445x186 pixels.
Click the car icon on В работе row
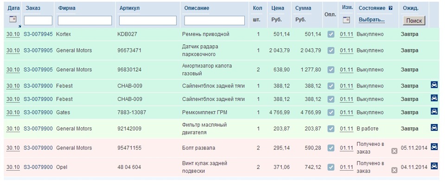click(x=434, y=128)
